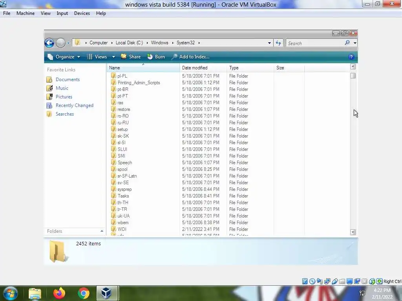Click Local Disk (C:) in breadcrumb
Viewport: 402px width, 301px height.
pos(129,43)
